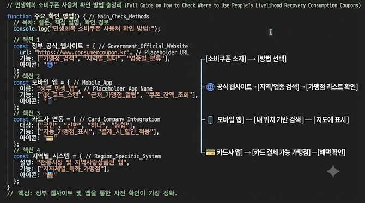The height and width of the screenshot is (203, 365).
Task: Select the market stall emoji in 지역별_시스템 아이콘 value
Action: pyautogui.click(x=50, y=175)
